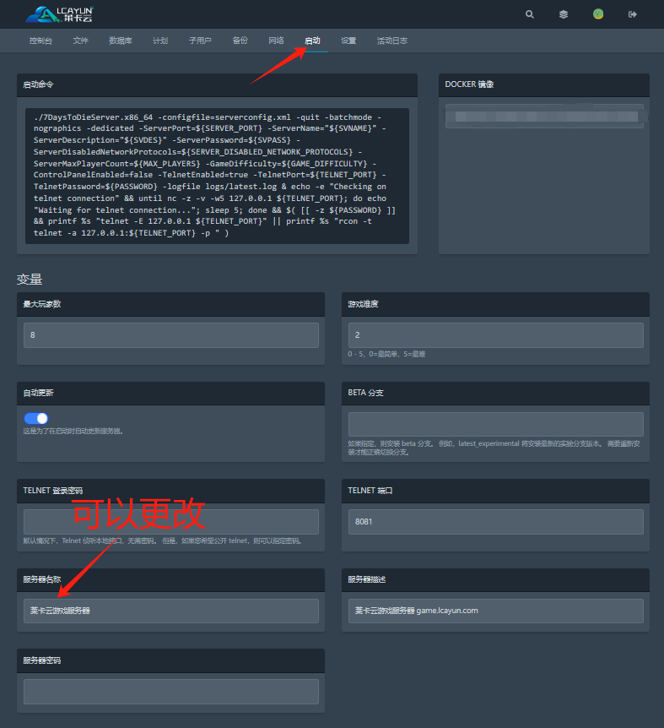Switch to the 备份 tab
The image size is (664, 728).
[x=240, y=41]
